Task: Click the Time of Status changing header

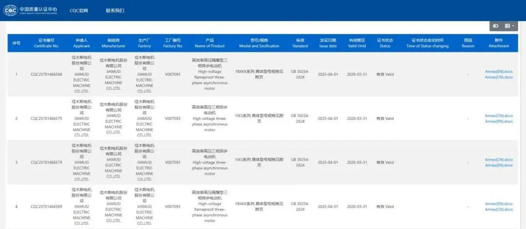Action: 428,43
